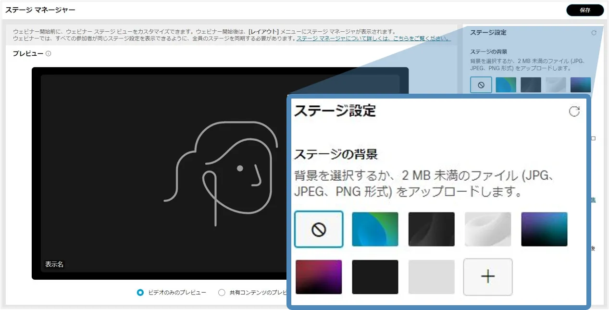Select the ビデオのみのプレビュー radio button
This screenshot has height=310, width=609.
click(x=140, y=292)
